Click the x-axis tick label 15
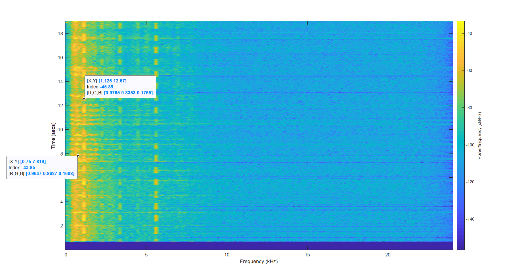Viewport: 521px width, 280px height. tap(307, 255)
